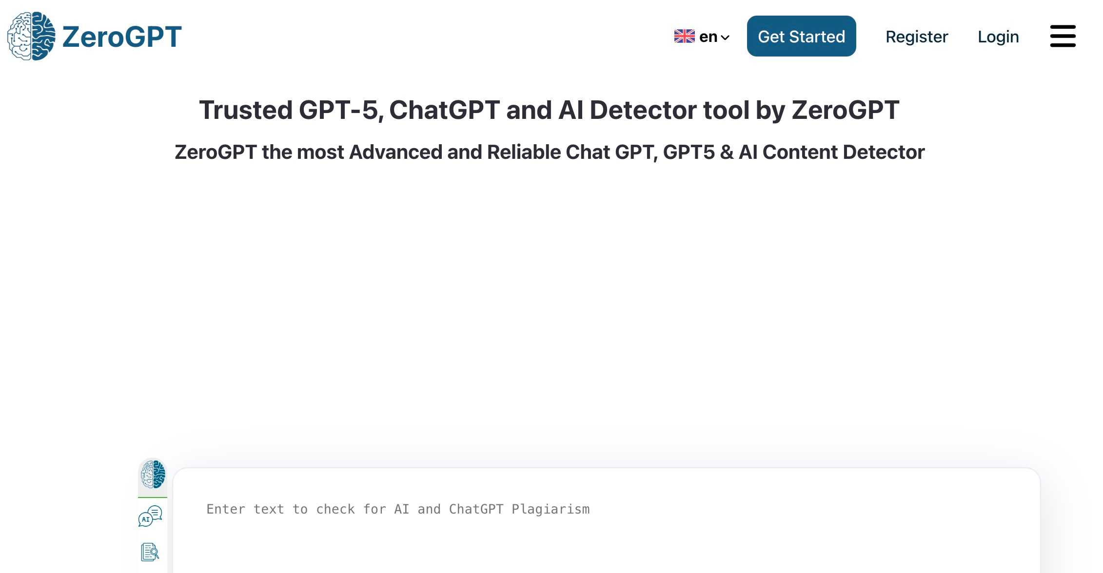Open the Login page
1103x573 pixels.
(x=998, y=36)
